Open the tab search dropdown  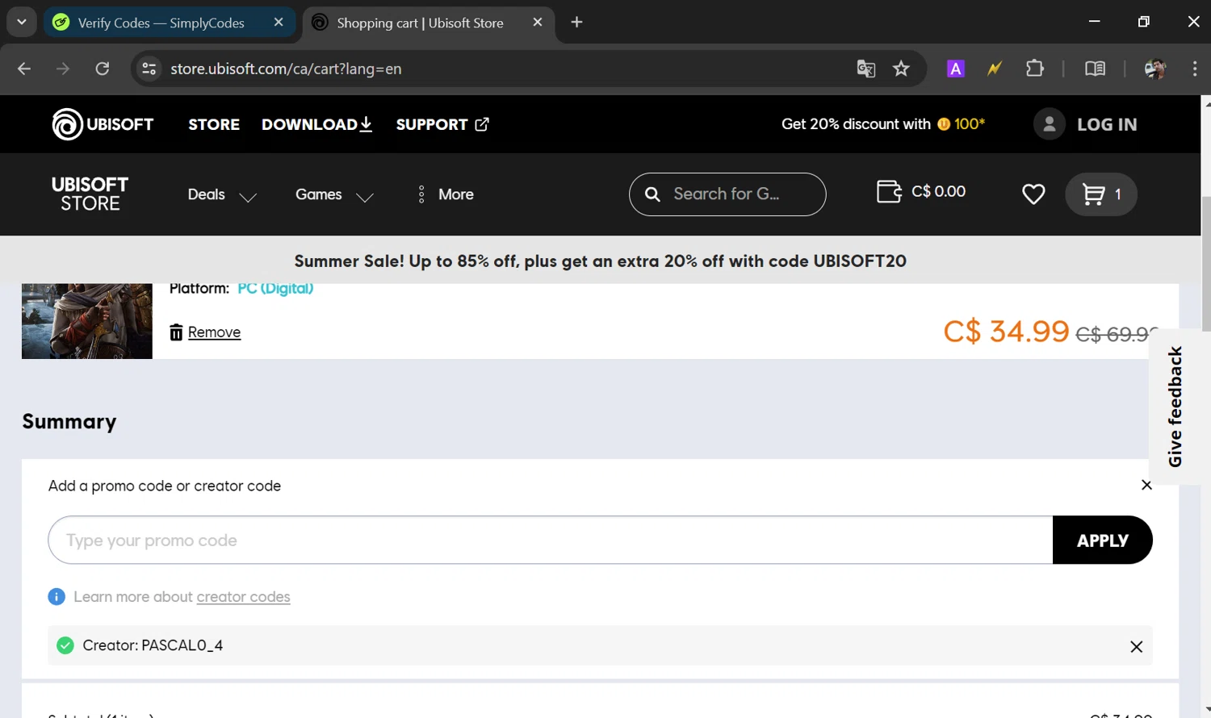click(22, 23)
